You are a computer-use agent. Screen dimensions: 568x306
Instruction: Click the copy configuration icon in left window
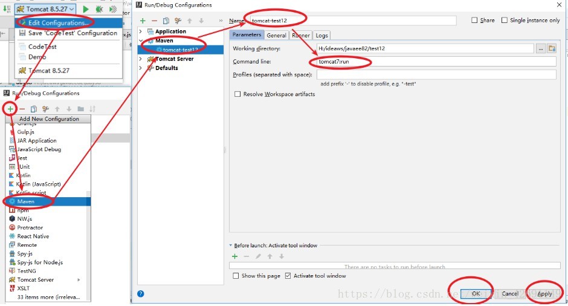(34, 109)
